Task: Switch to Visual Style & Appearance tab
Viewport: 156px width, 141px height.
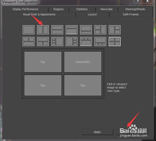Action: coord(39,15)
